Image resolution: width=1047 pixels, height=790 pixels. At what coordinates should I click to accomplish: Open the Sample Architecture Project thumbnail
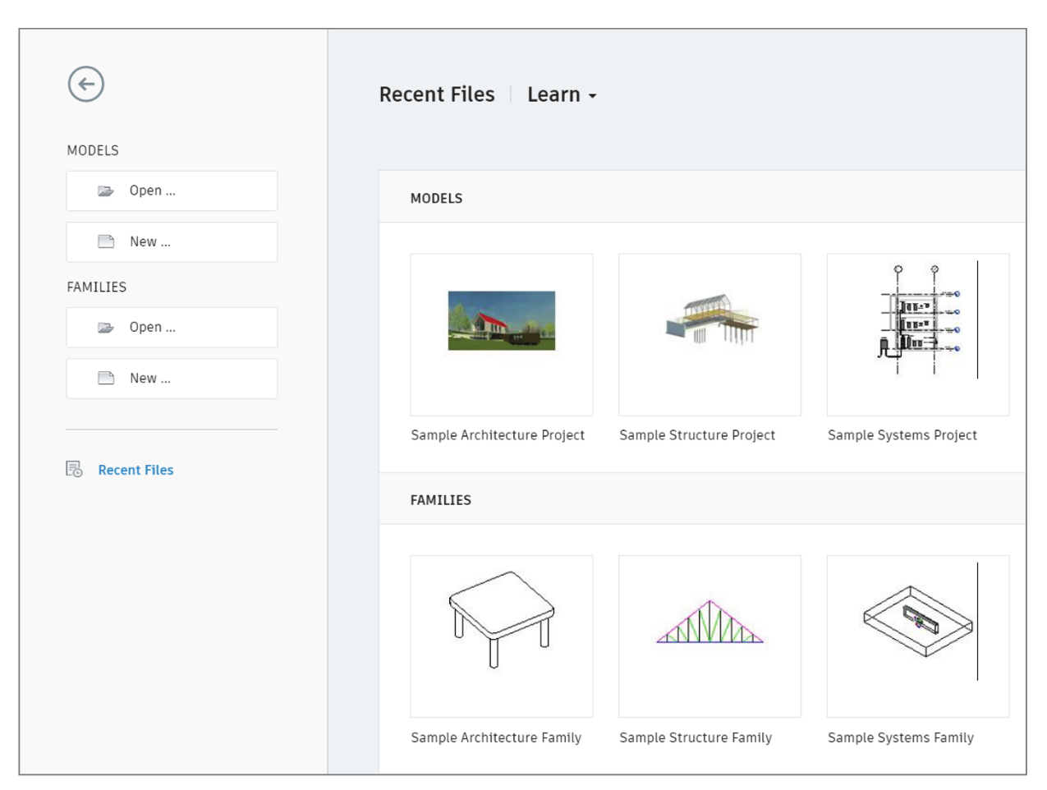point(502,333)
